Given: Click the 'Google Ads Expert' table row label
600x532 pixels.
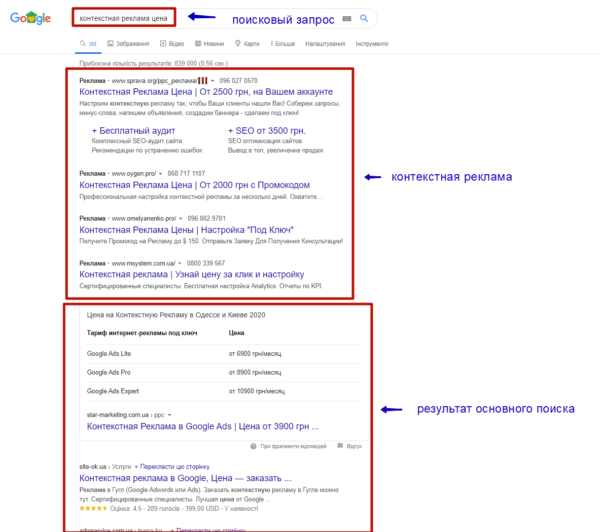Looking at the screenshot, I should [x=113, y=391].
